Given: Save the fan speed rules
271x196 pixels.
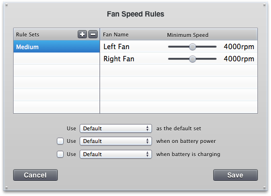Looking at the screenshot, I should (x=236, y=175).
